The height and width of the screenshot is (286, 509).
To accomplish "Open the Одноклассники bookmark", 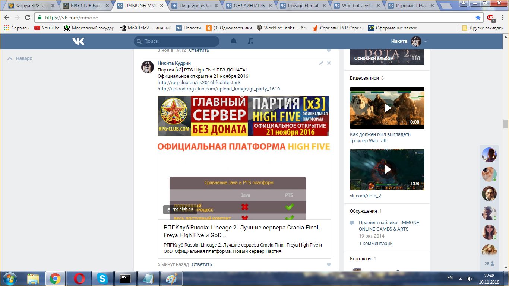I will [x=229, y=28].
